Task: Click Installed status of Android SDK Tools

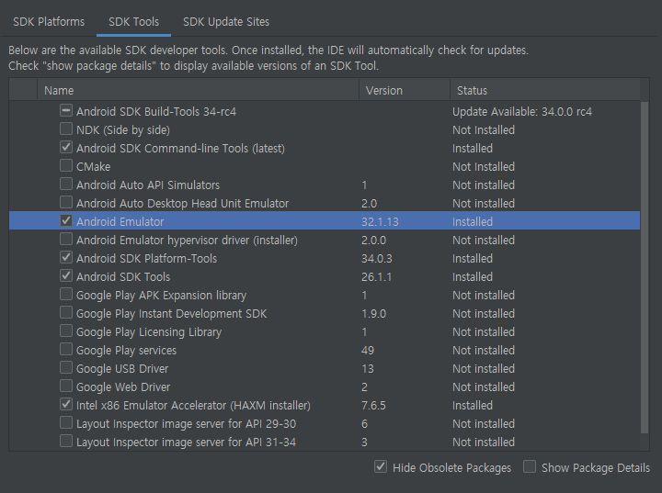Action: pos(473,276)
